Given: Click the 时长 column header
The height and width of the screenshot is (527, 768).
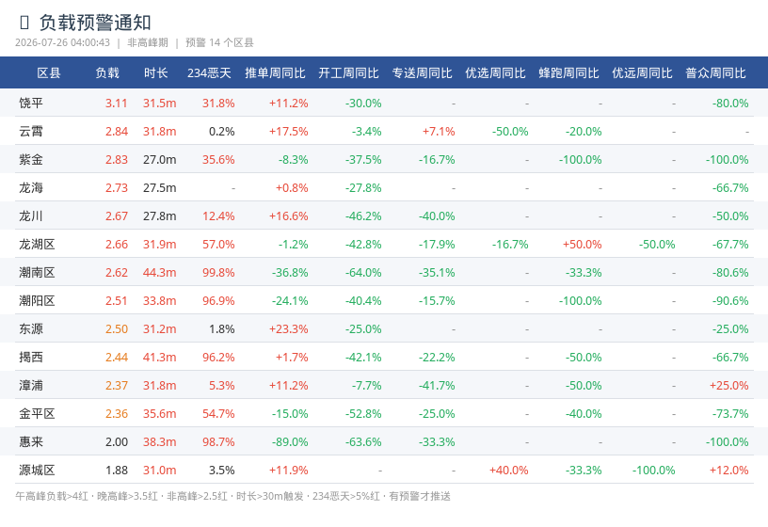Looking at the screenshot, I should tap(155, 73).
